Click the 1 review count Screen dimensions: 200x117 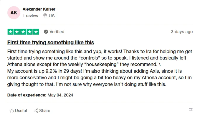tap(30, 16)
